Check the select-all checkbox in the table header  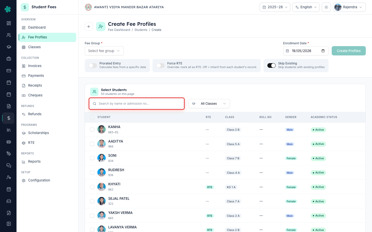pos(92,117)
